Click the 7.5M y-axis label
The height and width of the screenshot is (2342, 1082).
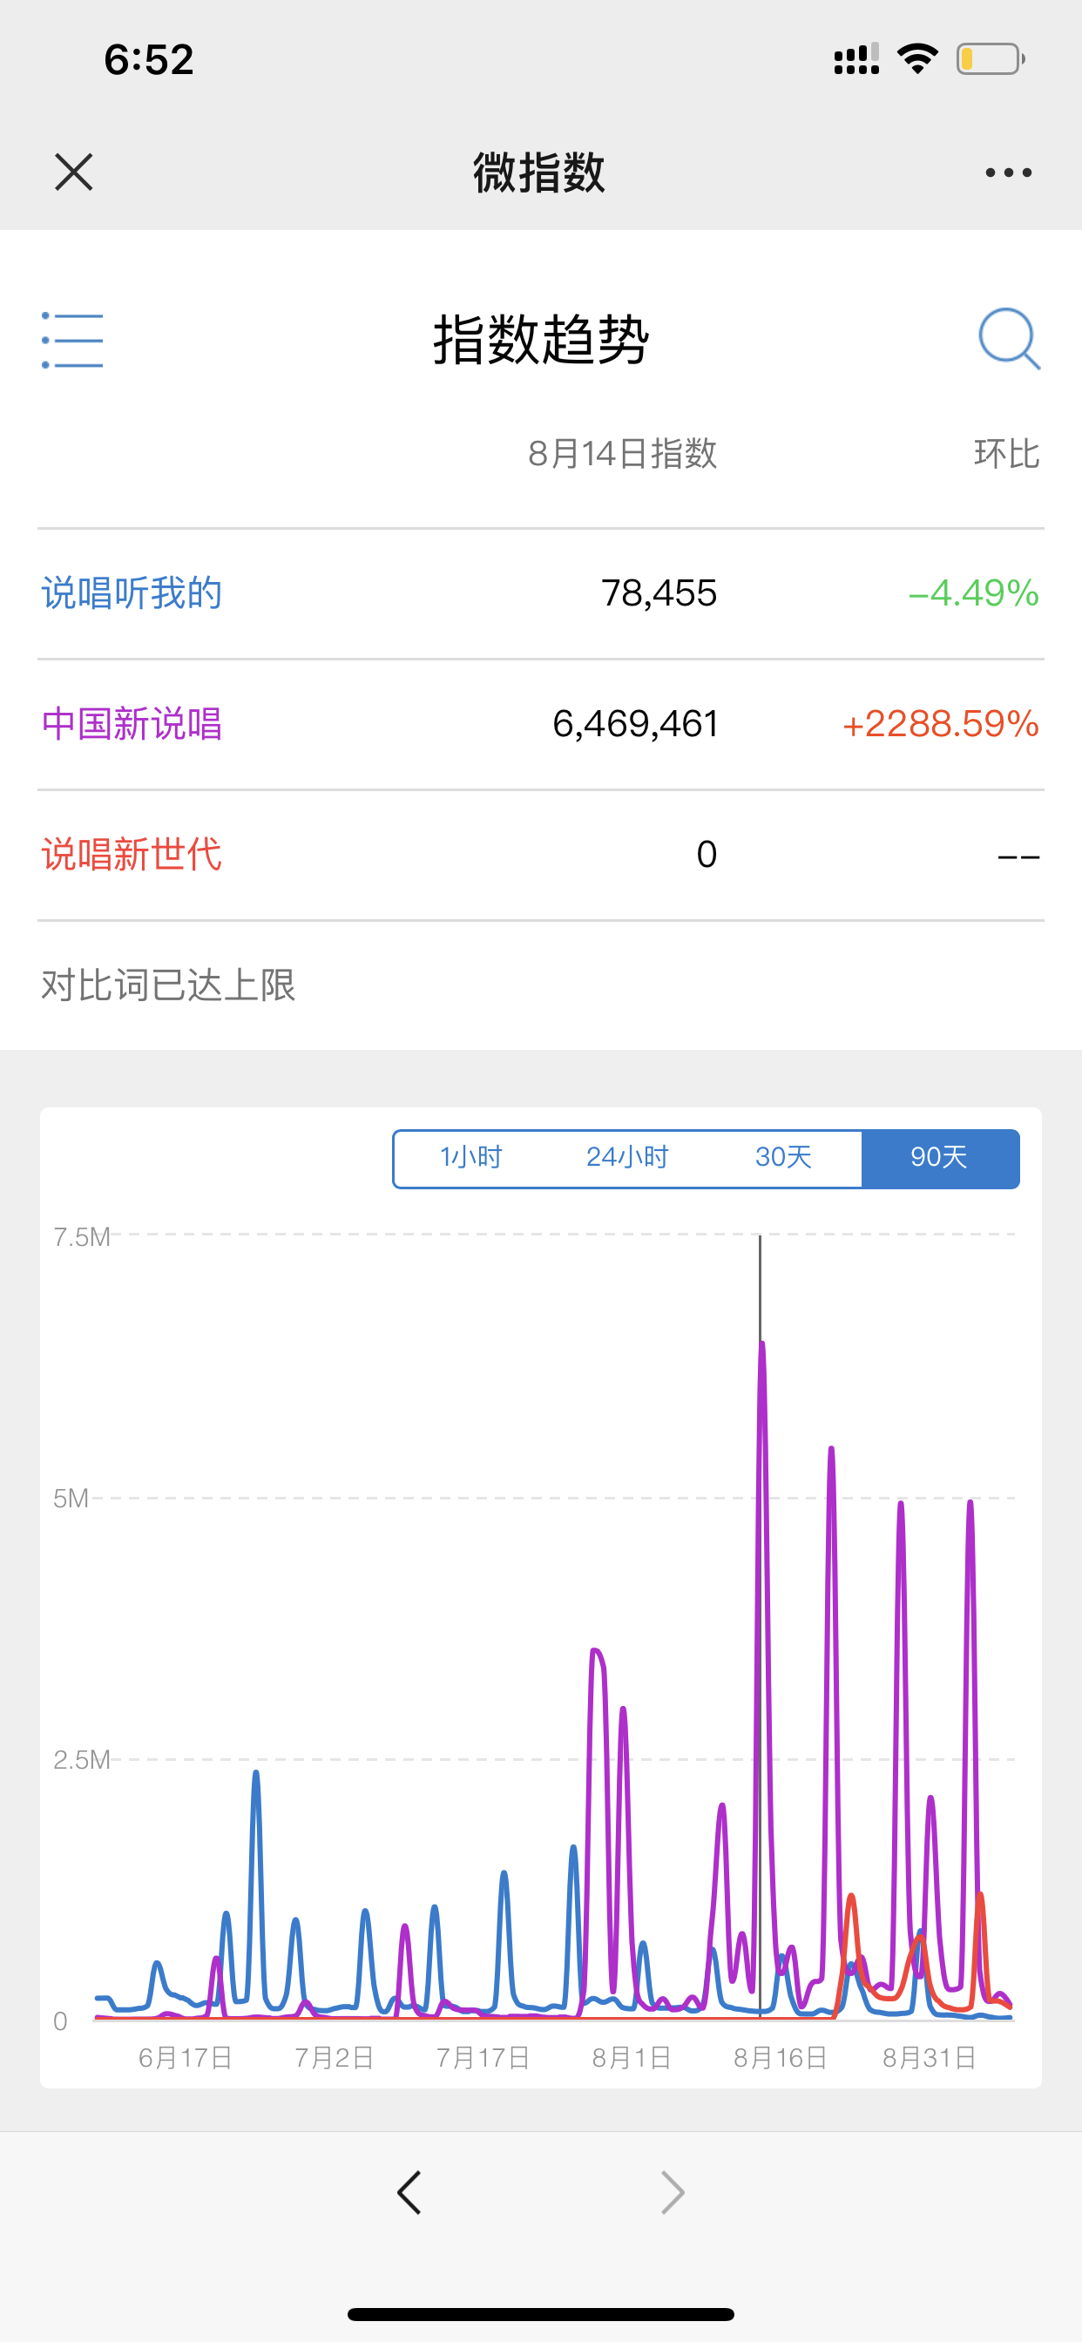[81, 1236]
